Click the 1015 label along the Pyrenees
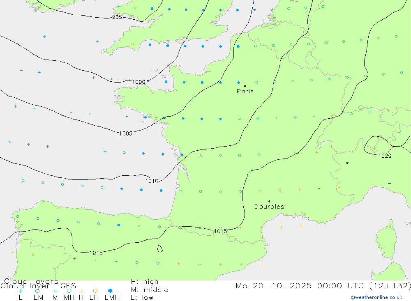The image size is (411, 301). coord(220,231)
